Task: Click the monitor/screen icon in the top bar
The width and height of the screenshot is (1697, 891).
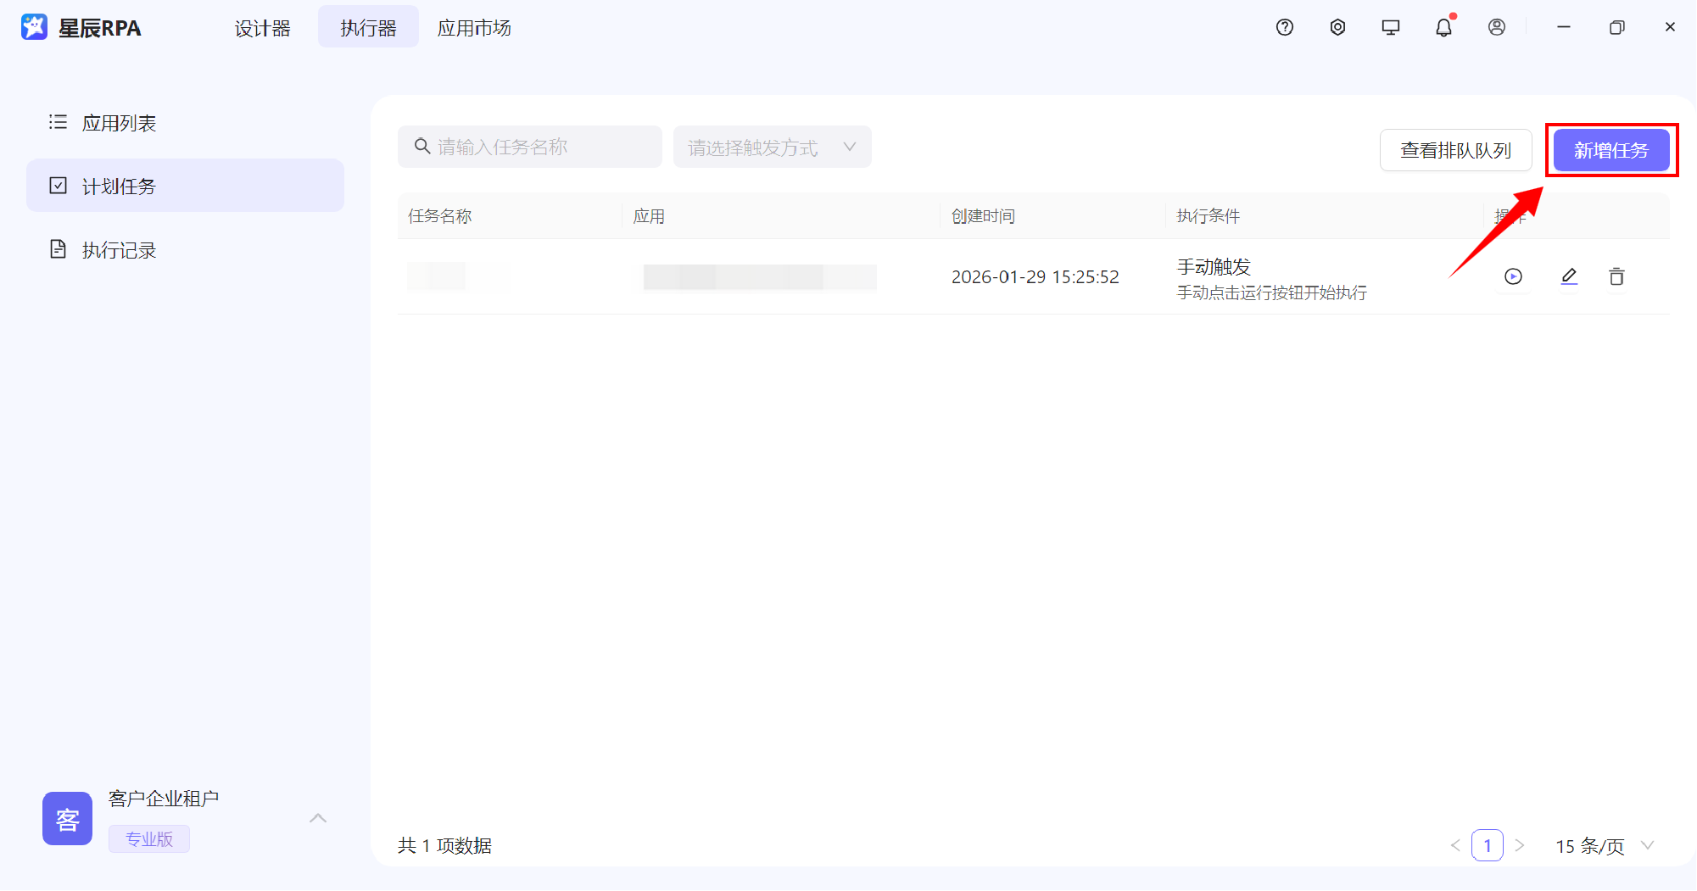Action: (1390, 26)
